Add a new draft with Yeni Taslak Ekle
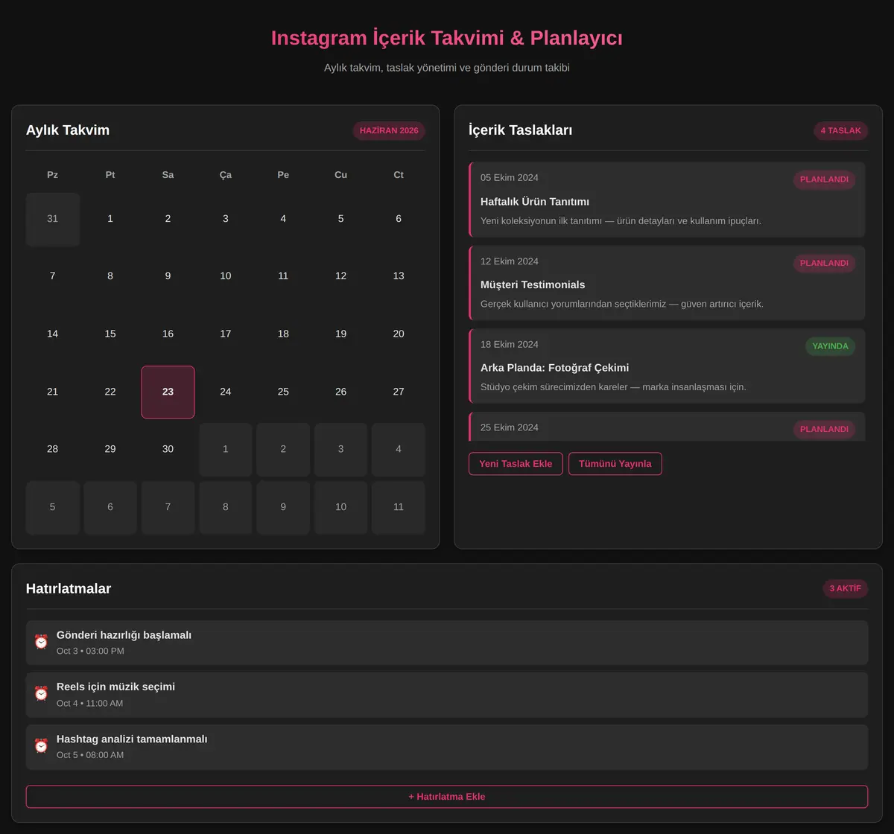Image resolution: width=894 pixels, height=834 pixels. pyautogui.click(x=516, y=464)
